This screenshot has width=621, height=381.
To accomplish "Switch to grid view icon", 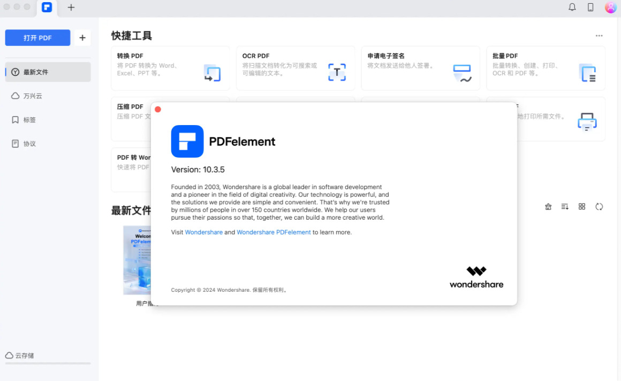I will pos(582,206).
